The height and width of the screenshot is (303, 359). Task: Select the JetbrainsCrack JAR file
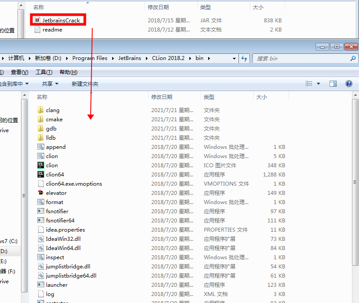pos(60,20)
